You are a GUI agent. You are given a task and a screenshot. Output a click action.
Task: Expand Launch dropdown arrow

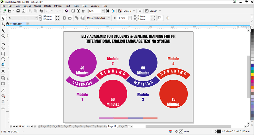160,11
